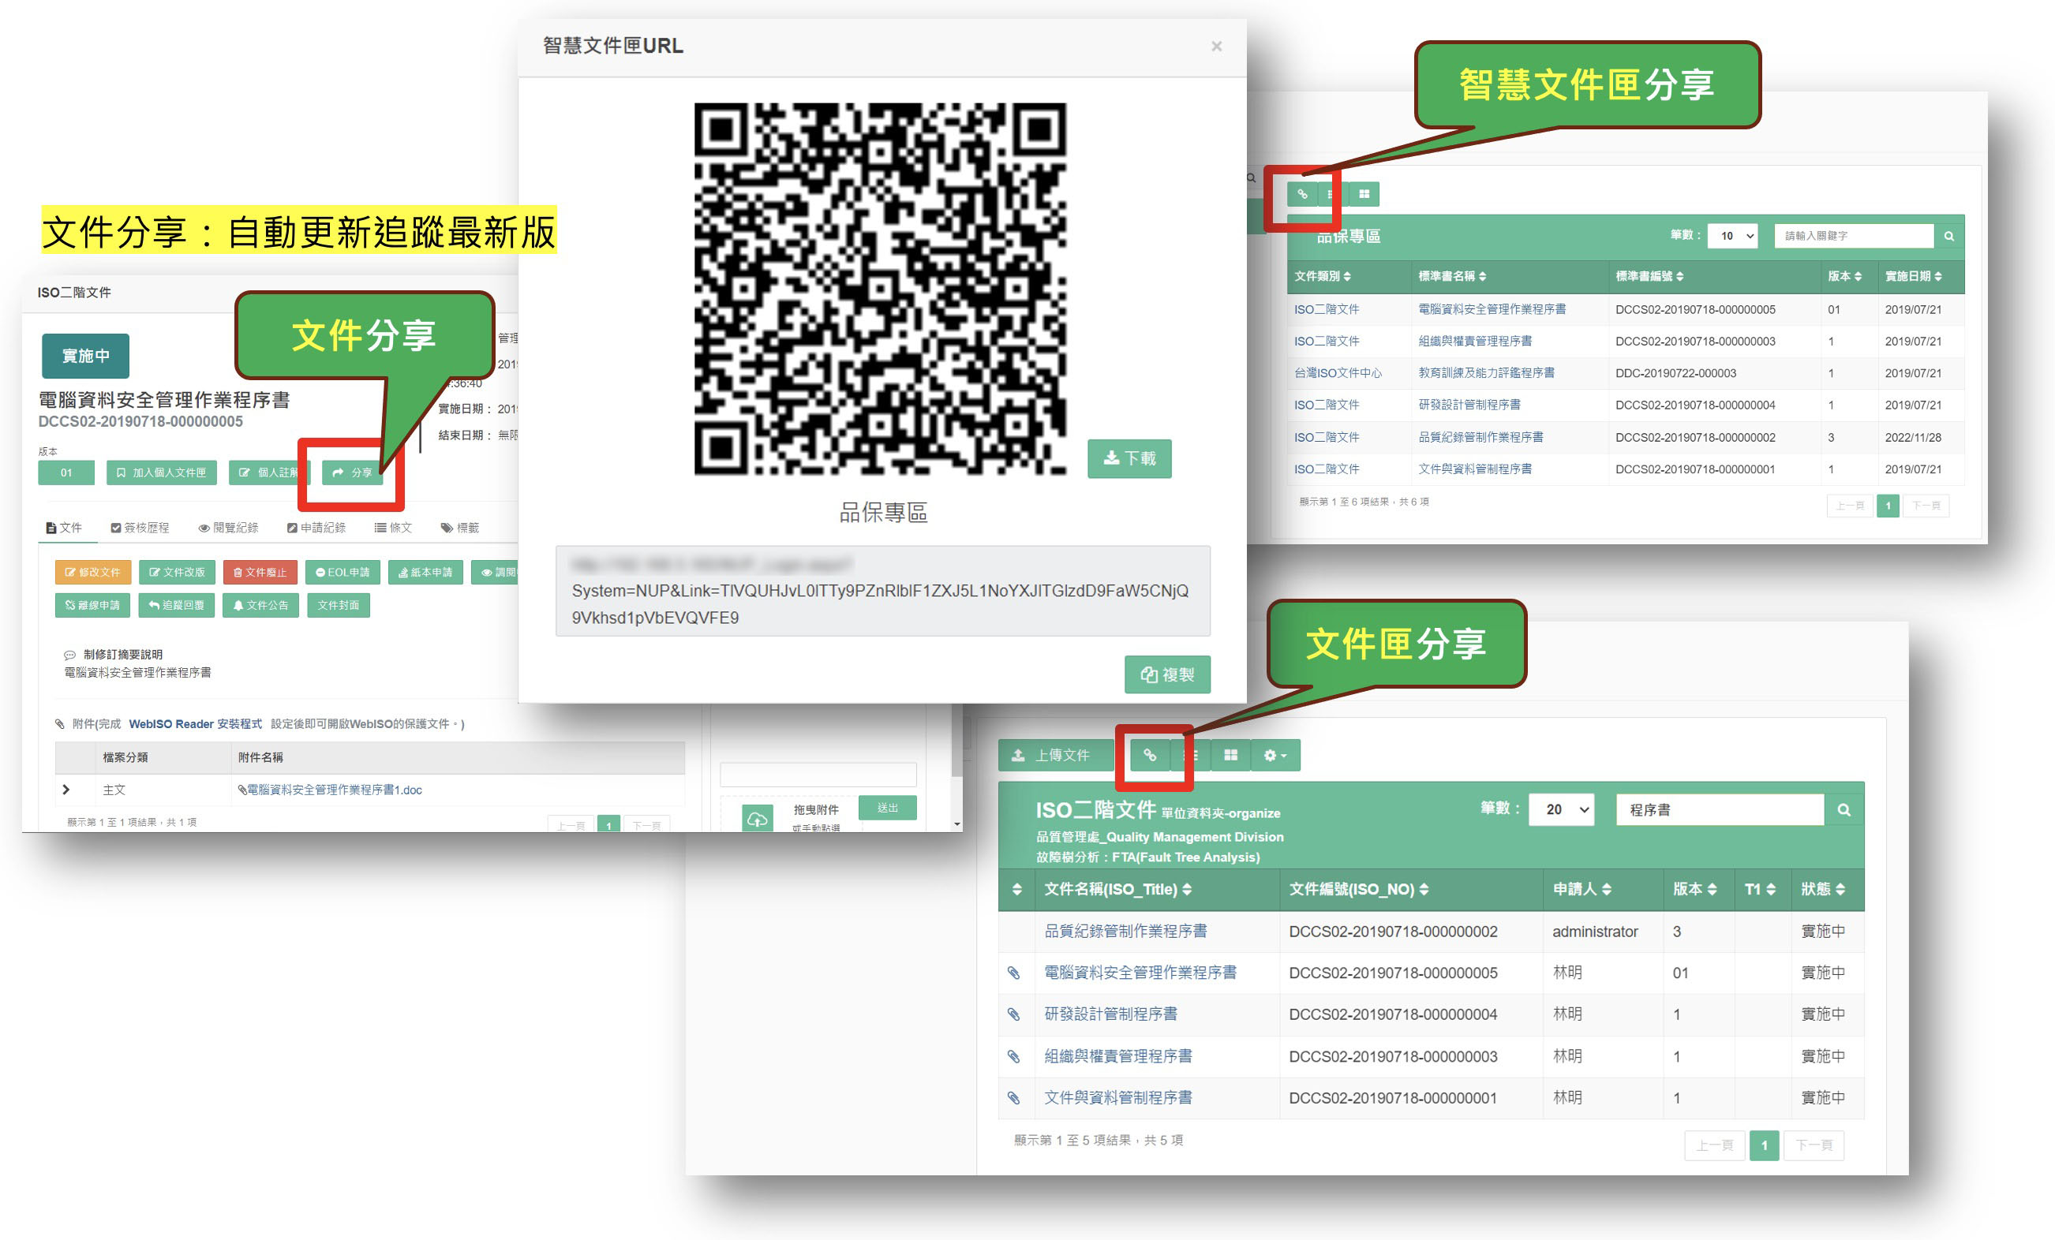Screen dimensions: 2055x1240
Task: Open the 個人註解 personal annotation button
Action: pyautogui.click(x=269, y=472)
